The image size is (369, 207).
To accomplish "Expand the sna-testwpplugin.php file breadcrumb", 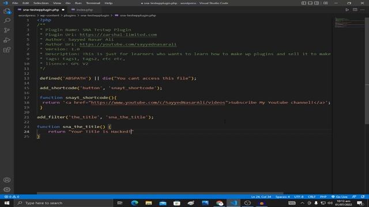I will 138,16.
